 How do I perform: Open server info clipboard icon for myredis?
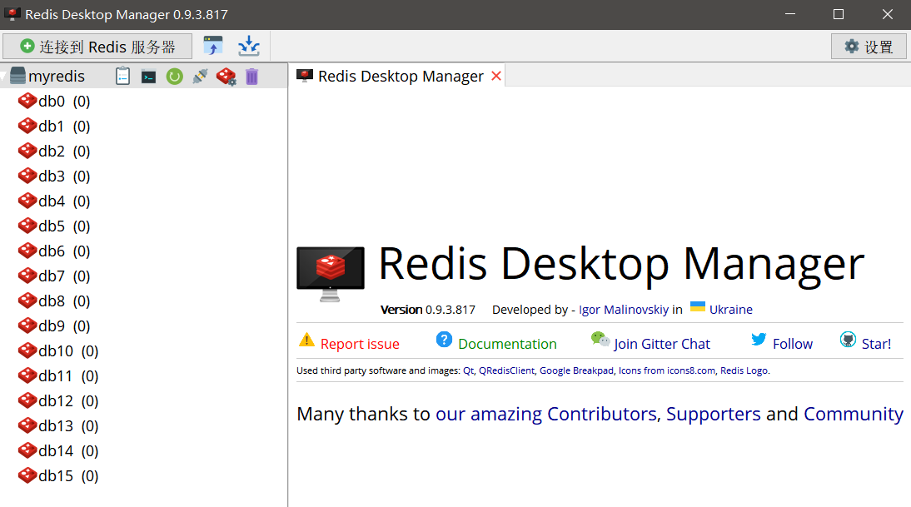[122, 76]
